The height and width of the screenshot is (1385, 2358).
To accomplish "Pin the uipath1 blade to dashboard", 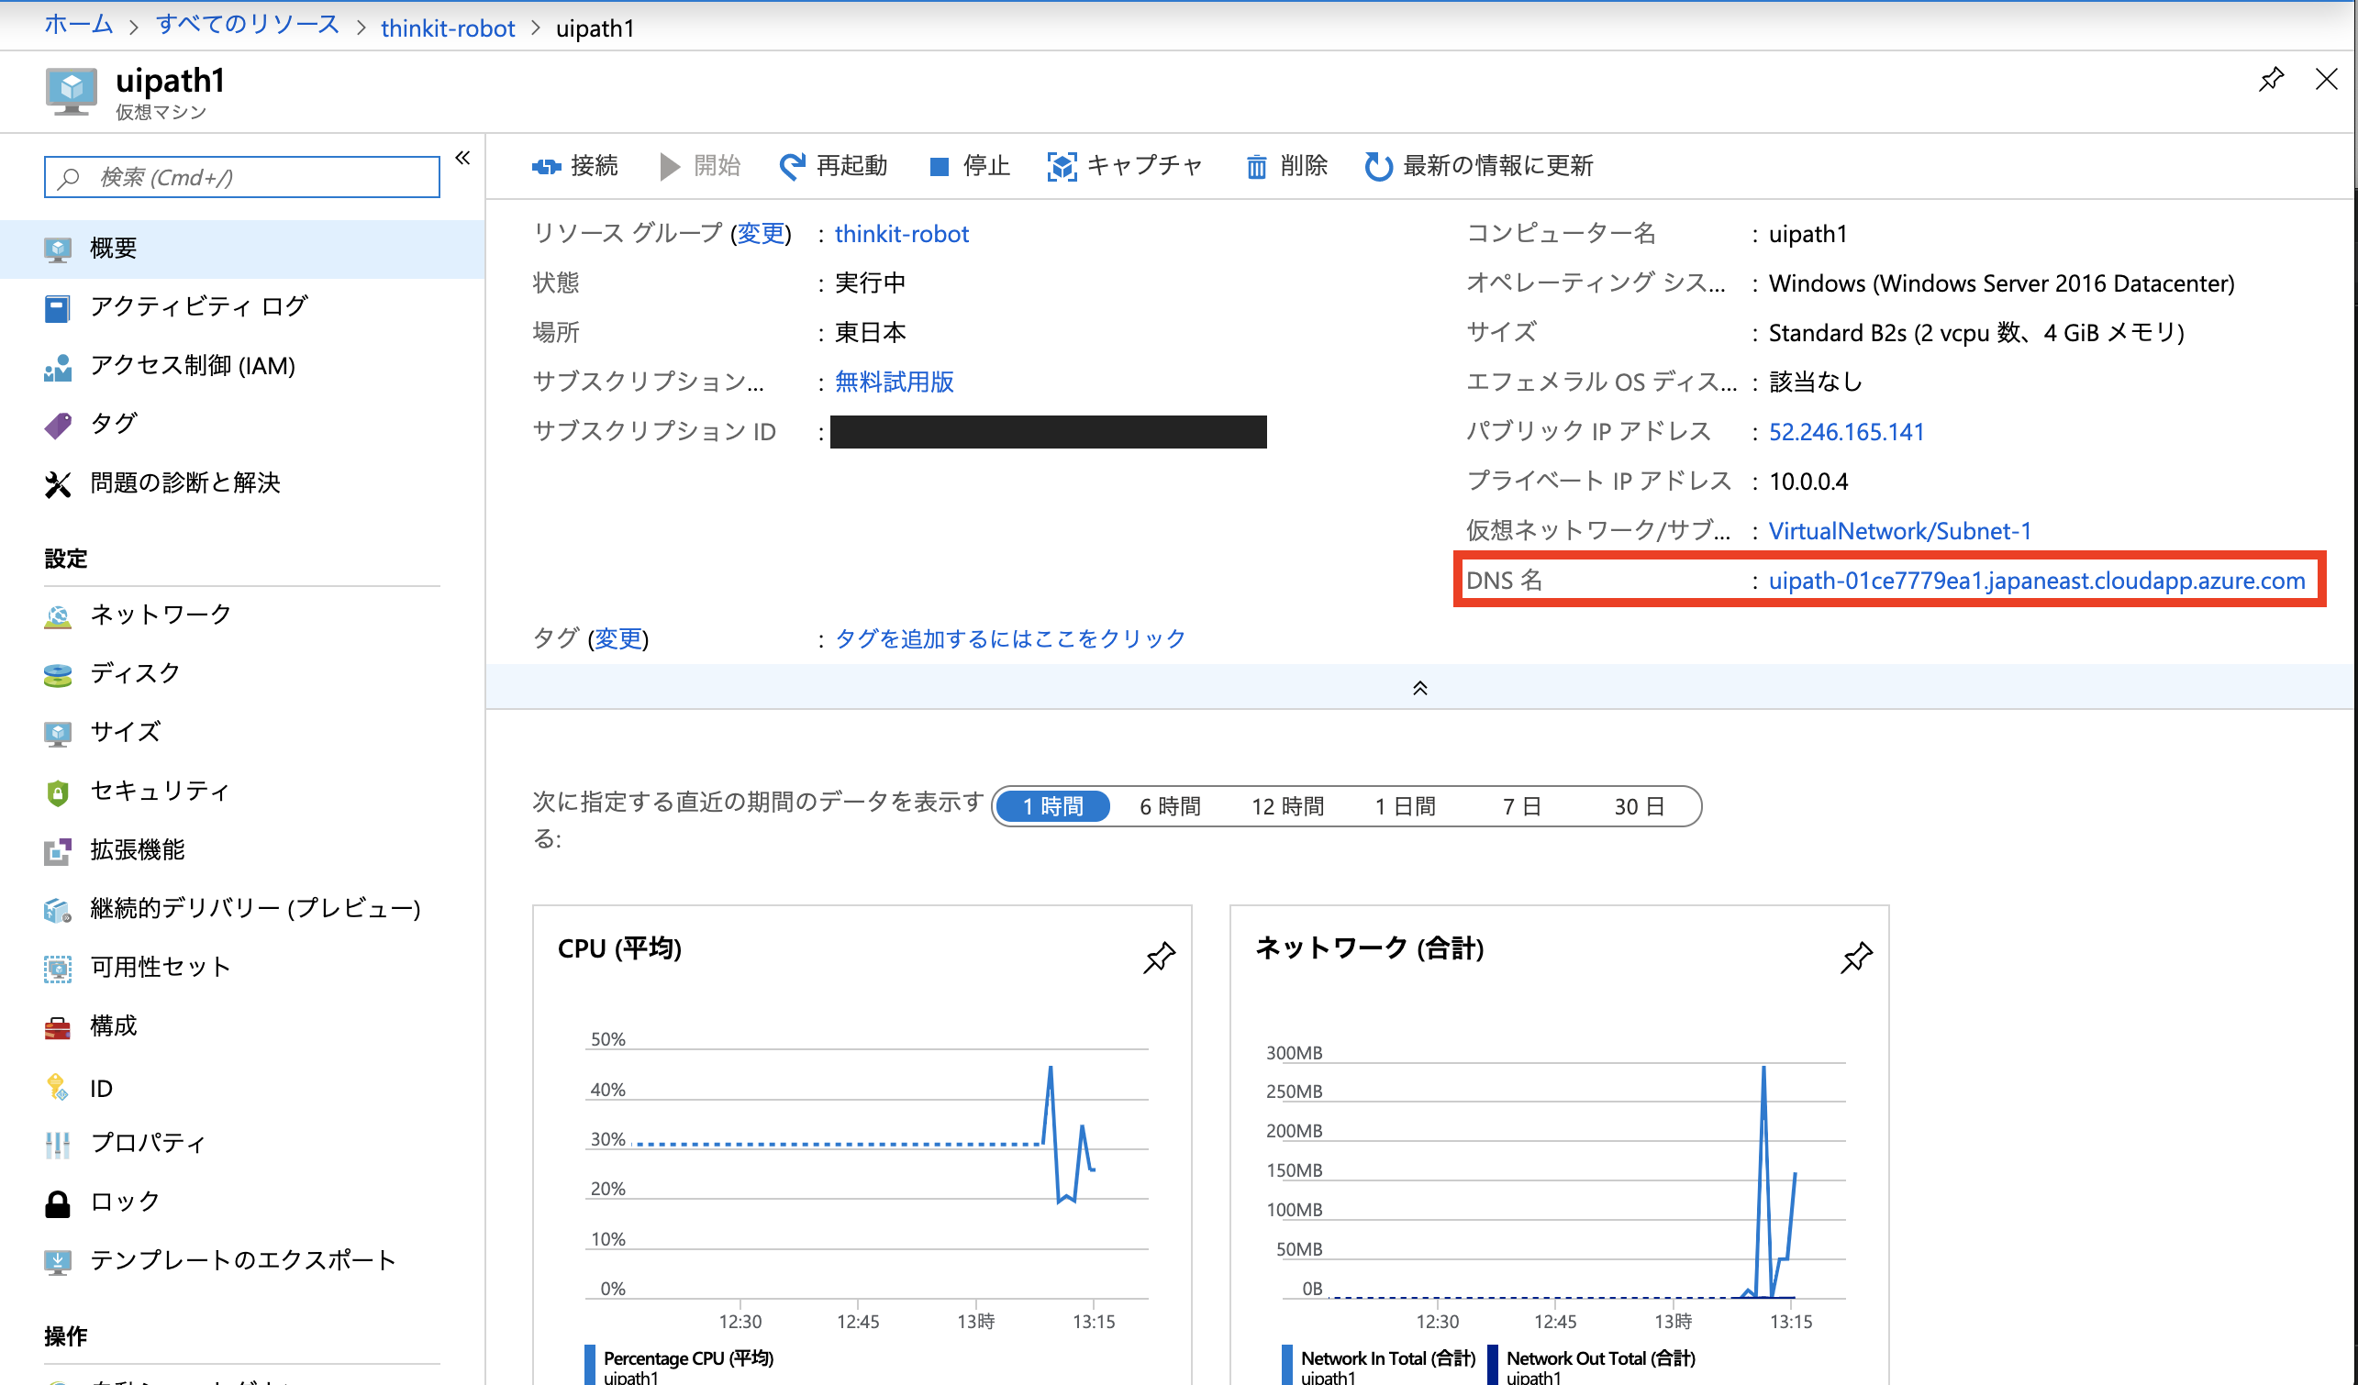I will [2270, 80].
